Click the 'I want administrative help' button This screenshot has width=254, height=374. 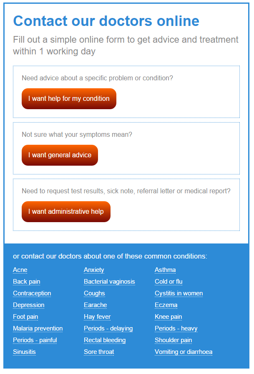coord(66,212)
